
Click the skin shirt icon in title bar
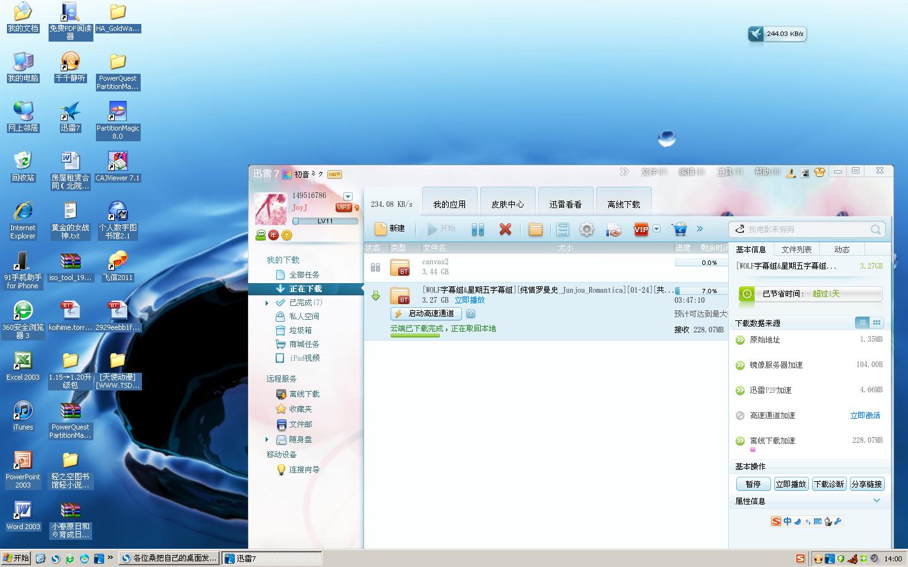click(820, 172)
